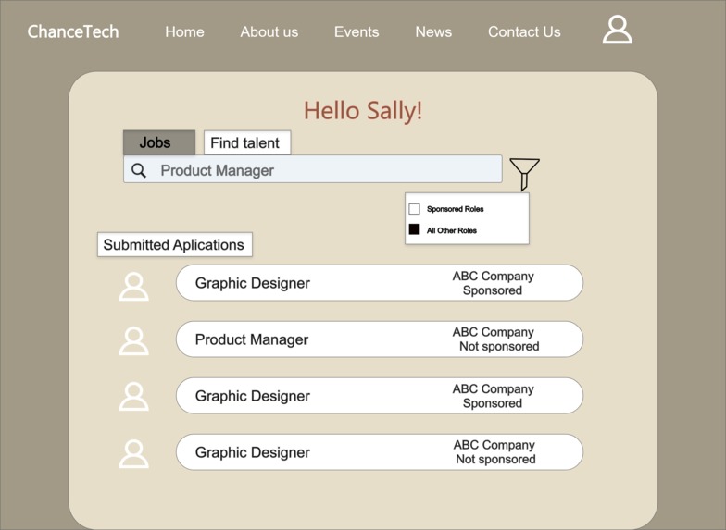Open the Contact Us page
This screenshot has width=726, height=530.
(524, 31)
